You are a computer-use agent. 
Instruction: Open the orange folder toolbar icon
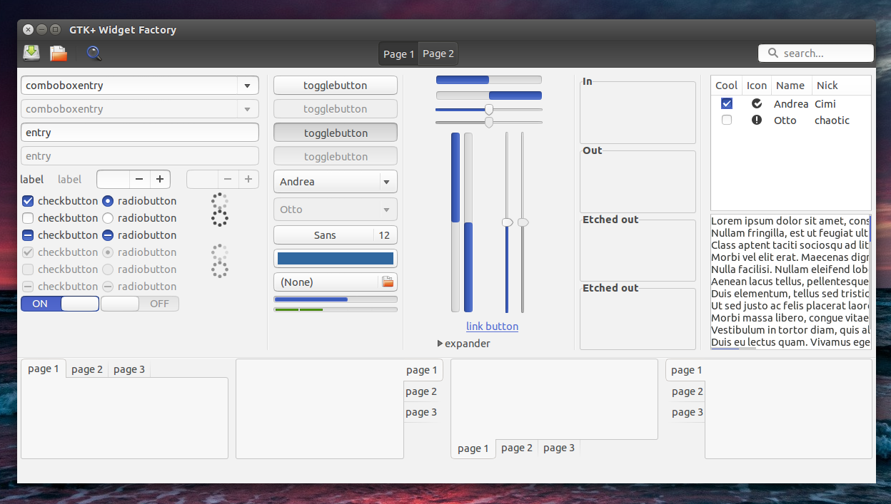click(x=59, y=53)
